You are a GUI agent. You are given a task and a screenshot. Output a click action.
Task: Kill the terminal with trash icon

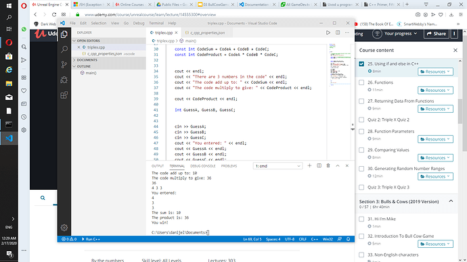click(328, 165)
